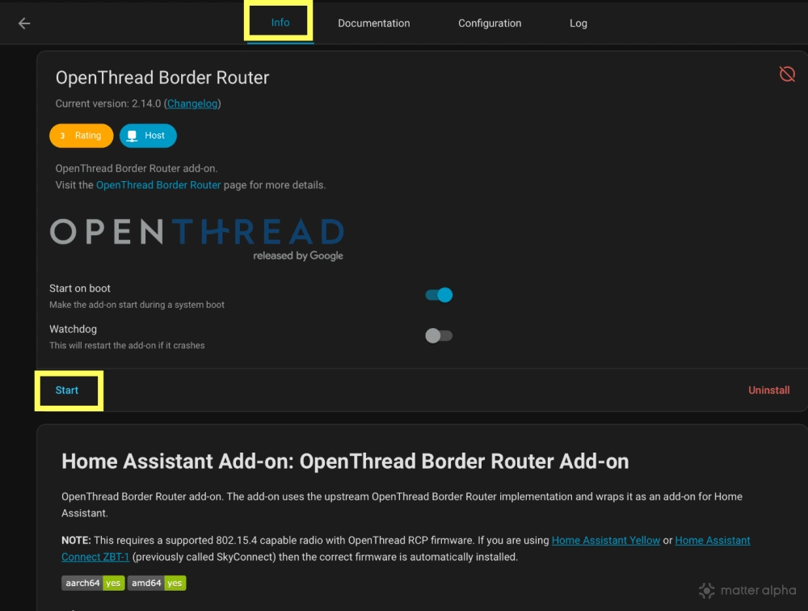Screen dimensions: 808x611
Task: Open the Changelog link
Action: tap(192, 103)
